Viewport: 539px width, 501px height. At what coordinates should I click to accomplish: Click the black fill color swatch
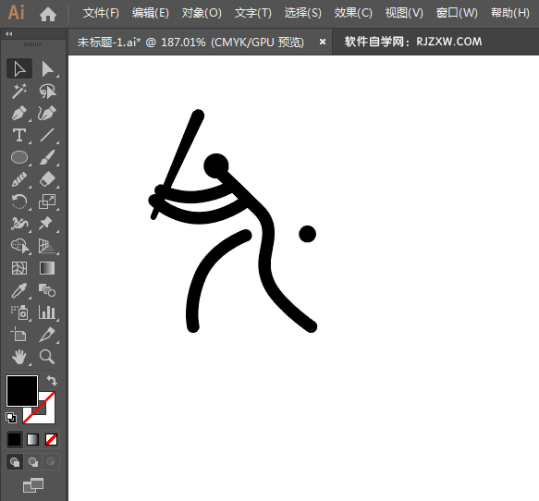22,391
